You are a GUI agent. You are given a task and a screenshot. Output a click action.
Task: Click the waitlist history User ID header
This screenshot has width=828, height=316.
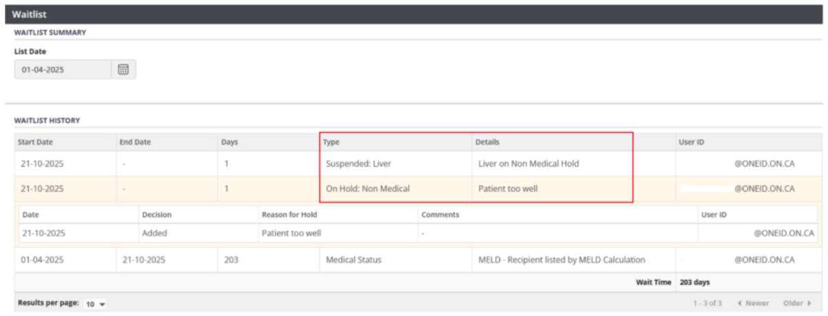692,143
